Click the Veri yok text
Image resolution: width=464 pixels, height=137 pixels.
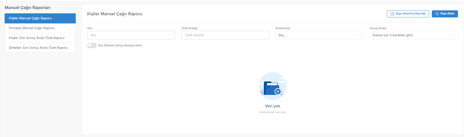pyautogui.click(x=273, y=106)
